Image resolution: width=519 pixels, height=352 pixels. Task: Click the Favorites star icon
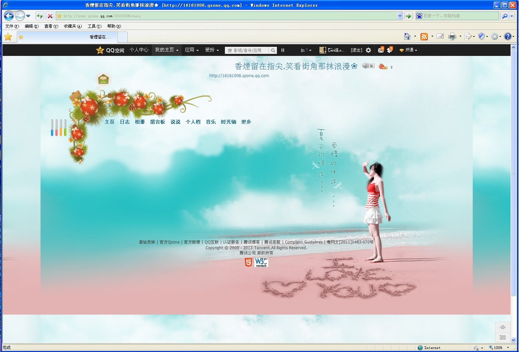[x=8, y=37]
